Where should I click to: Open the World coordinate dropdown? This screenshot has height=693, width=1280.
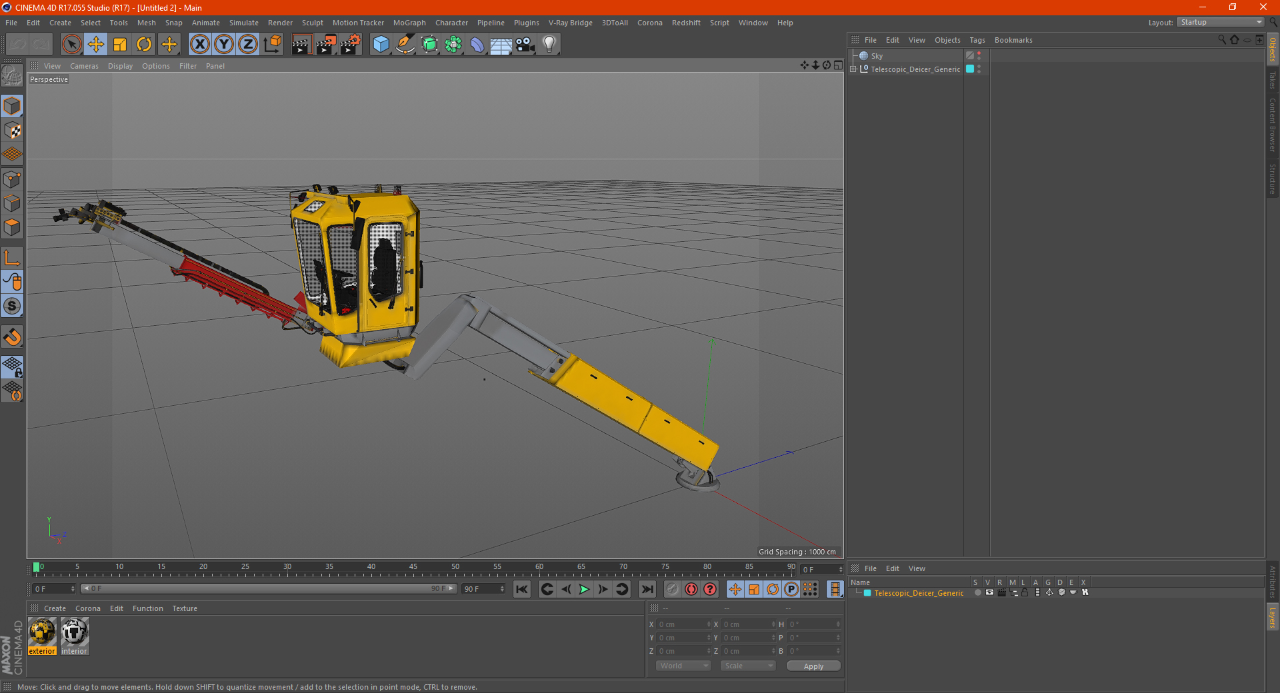point(683,666)
